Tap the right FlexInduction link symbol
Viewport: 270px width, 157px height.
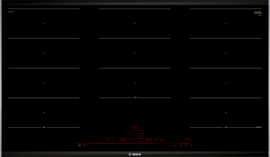tap(226, 127)
